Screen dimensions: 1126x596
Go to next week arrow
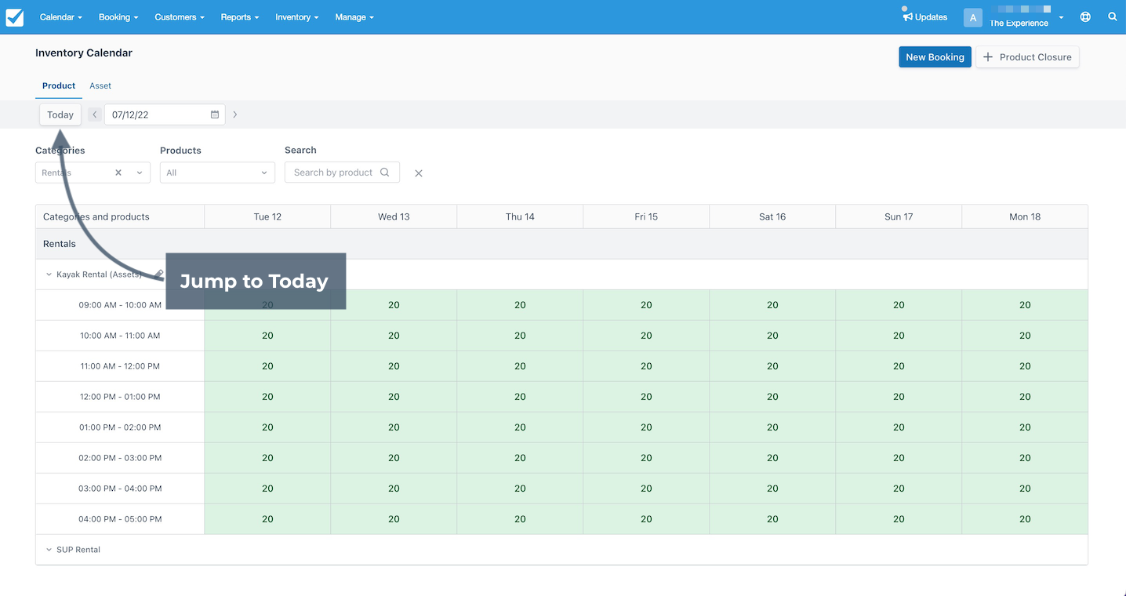pyautogui.click(x=234, y=114)
